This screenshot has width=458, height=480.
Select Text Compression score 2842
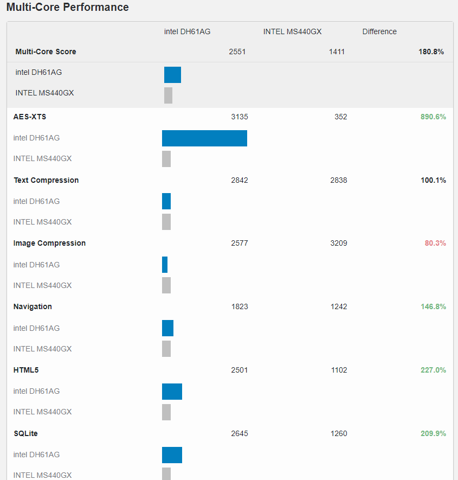[240, 180]
